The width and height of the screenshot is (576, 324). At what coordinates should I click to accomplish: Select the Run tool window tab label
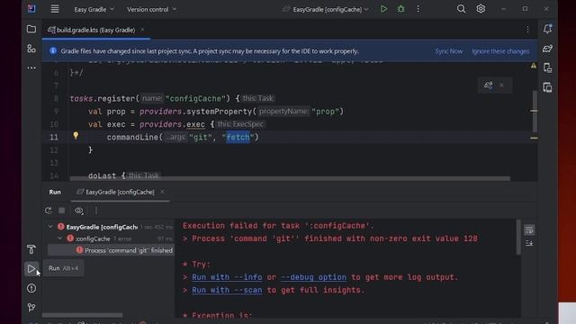pyautogui.click(x=55, y=192)
